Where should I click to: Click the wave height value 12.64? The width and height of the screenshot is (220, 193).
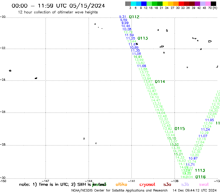200,142
